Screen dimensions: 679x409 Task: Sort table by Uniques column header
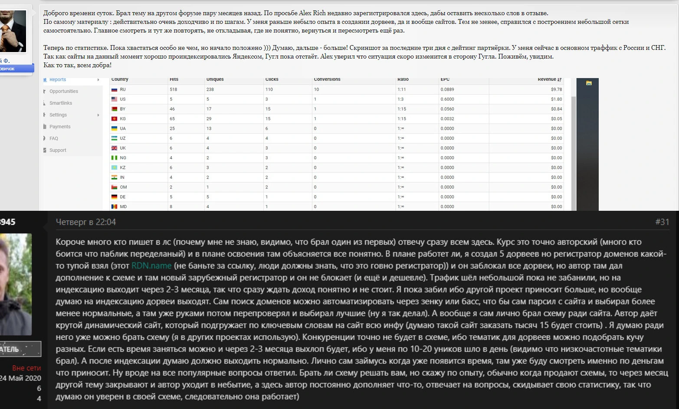pos(215,79)
